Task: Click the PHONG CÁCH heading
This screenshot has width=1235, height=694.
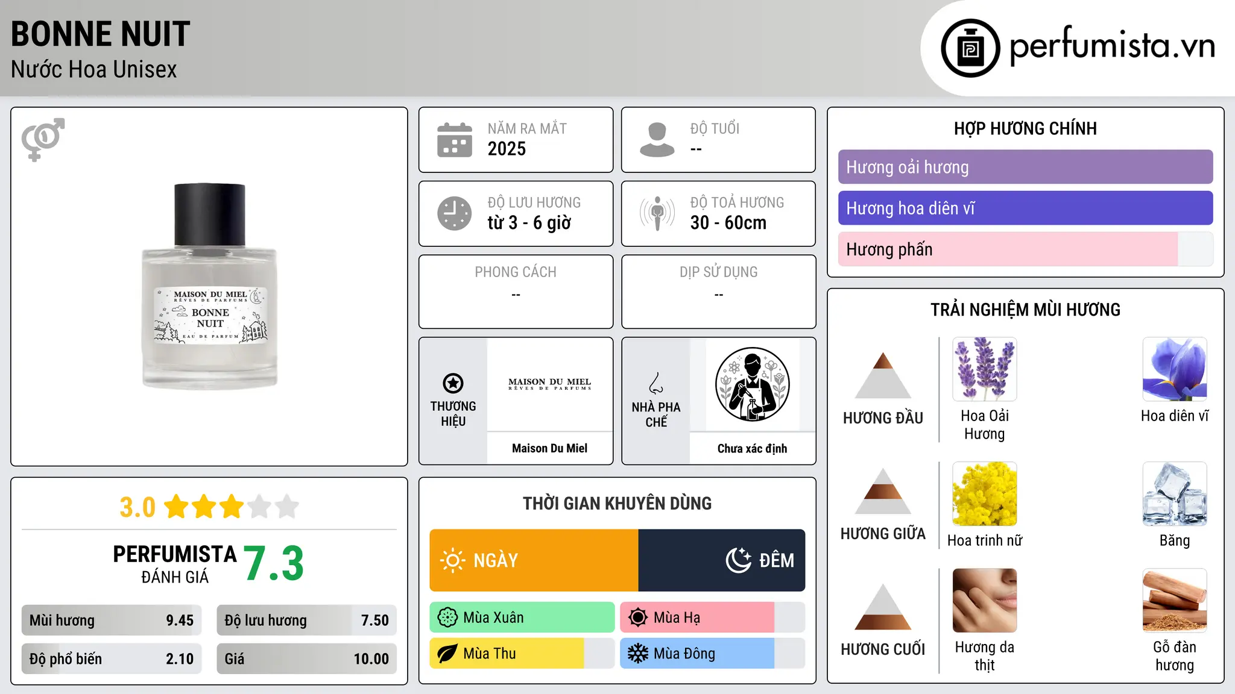Action: click(x=516, y=272)
